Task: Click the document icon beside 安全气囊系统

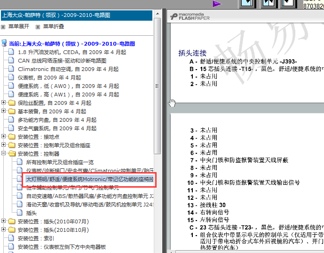Action: pyautogui.click(x=11, y=128)
